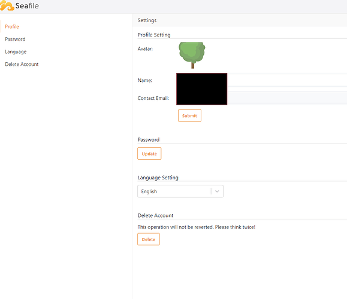The image size is (347, 299).
Task: Open the English language dropdown
Action: [180, 191]
